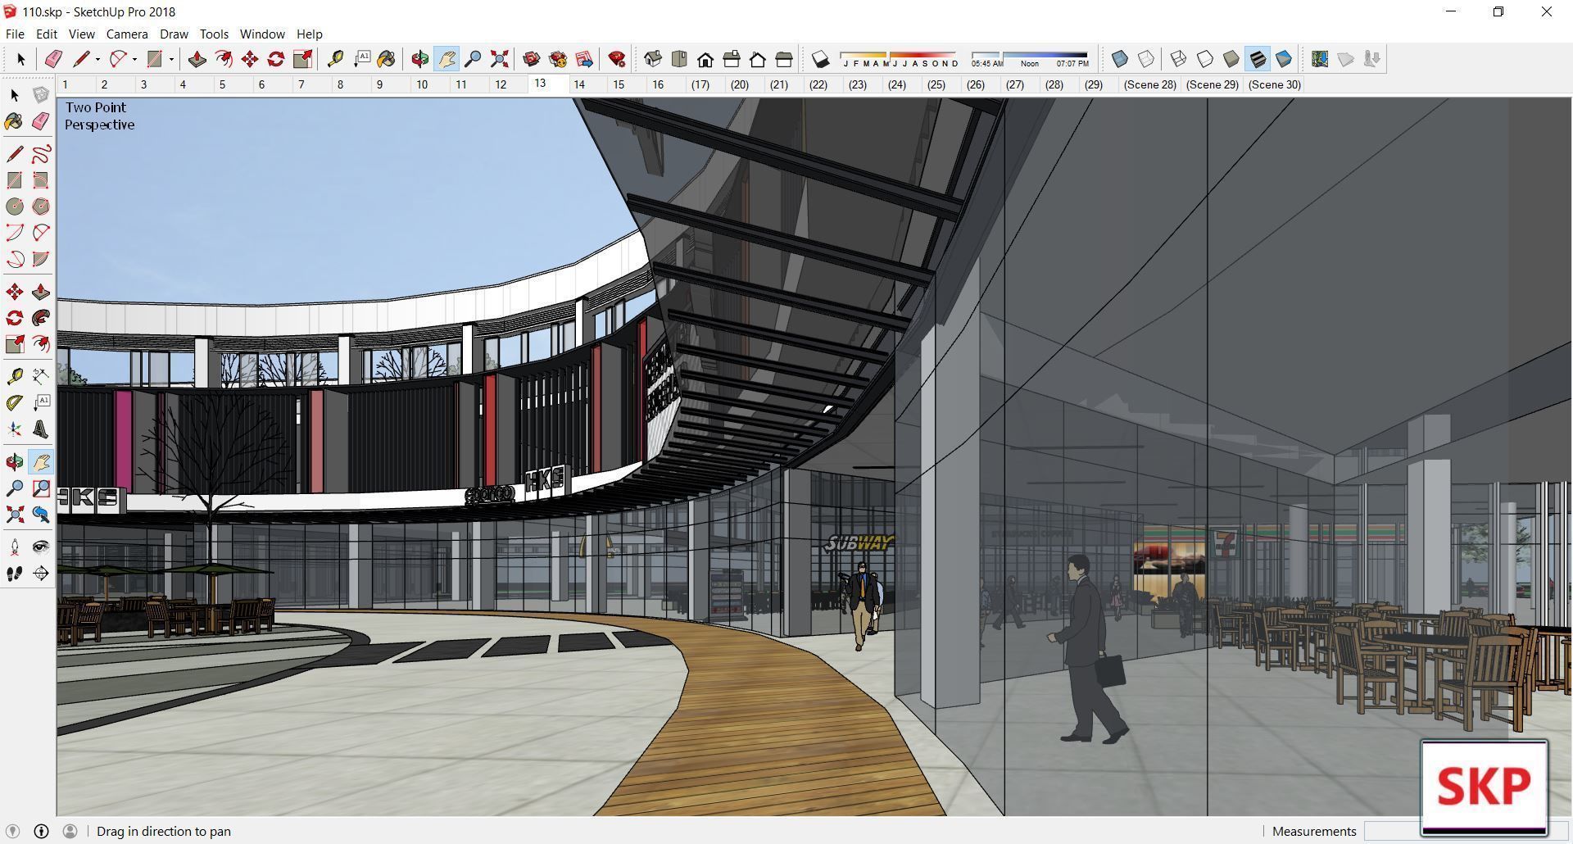Select the Walk footprints tool
This screenshot has height=844, width=1573.
pyautogui.click(x=15, y=574)
